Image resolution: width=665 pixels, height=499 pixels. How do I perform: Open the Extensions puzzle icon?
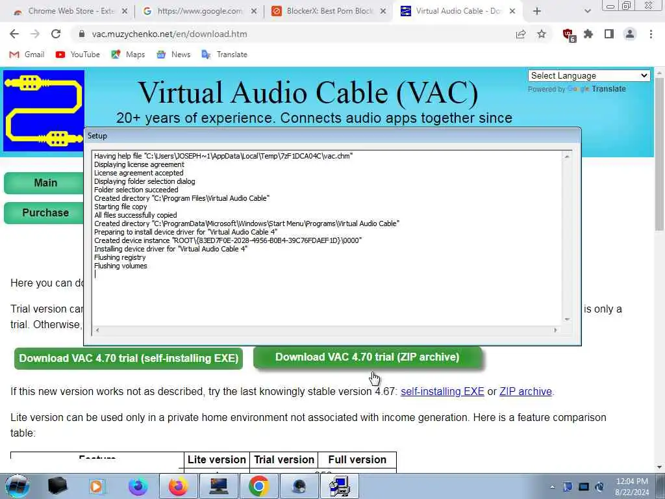pos(588,34)
